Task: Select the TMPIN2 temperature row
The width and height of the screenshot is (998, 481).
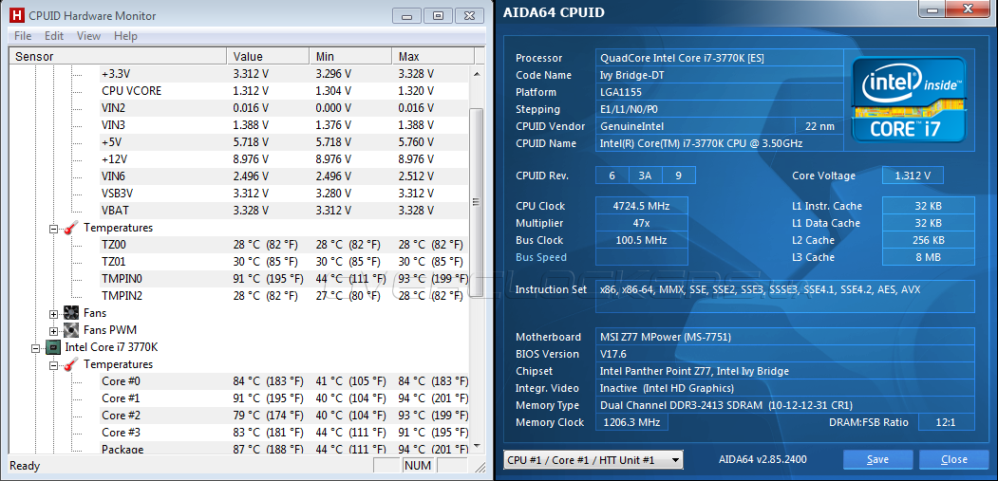Action: coord(284,296)
